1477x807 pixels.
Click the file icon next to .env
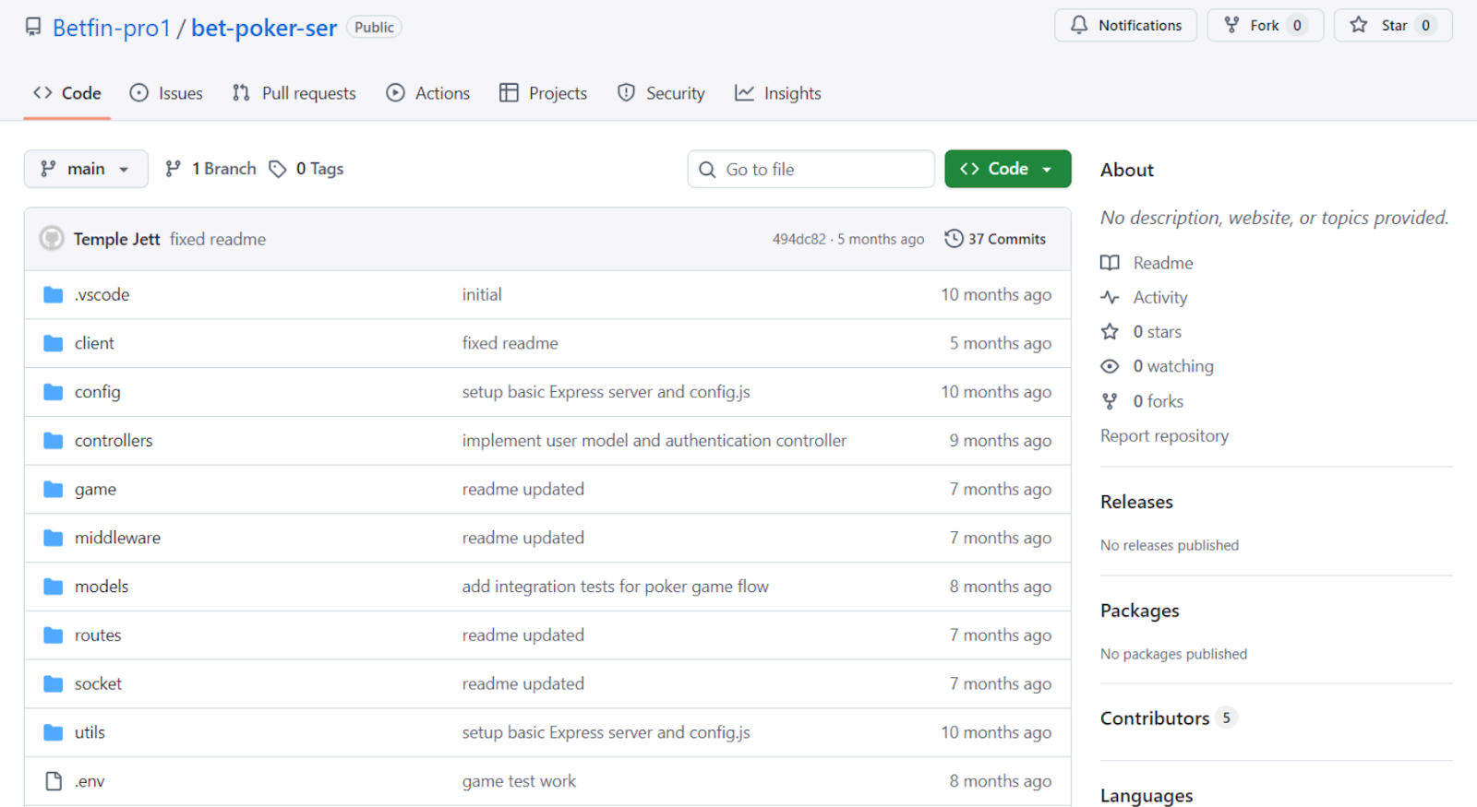pos(54,781)
